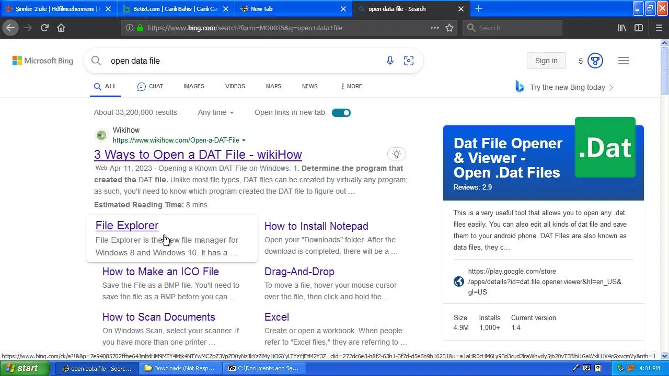The width and height of the screenshot is (669, 376).
Task: Click the Sign in button
Action: pos(546,61)
